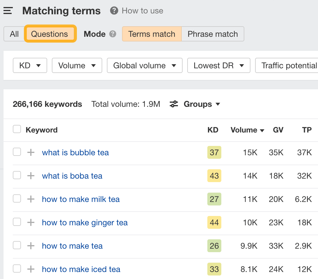The image size is (318, 279).
Task: Add 'how to make iced tea' via plus icon
Action: (x=31, y=269)
